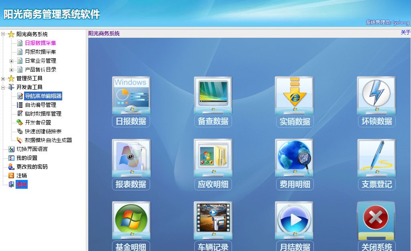This screenshot has width=411, height=251.
Task: Click the magic wand icon beside 数据模块自动生成器
Action: [20, 140]
